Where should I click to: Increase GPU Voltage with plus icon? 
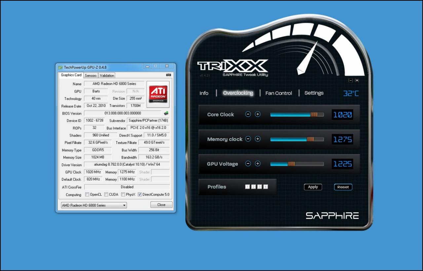point(258,164)
